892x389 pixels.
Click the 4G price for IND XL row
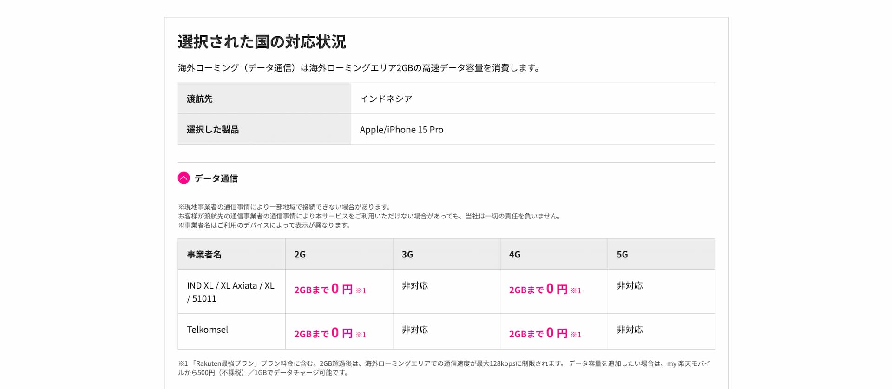point(545,290)
